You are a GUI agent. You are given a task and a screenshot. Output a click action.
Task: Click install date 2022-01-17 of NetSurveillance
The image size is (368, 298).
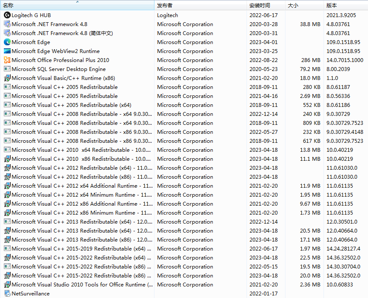(x=264, y=294)
